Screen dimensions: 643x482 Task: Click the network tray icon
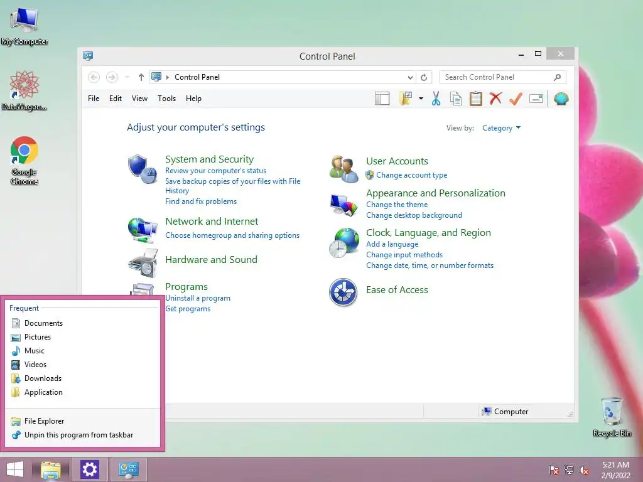569,470
